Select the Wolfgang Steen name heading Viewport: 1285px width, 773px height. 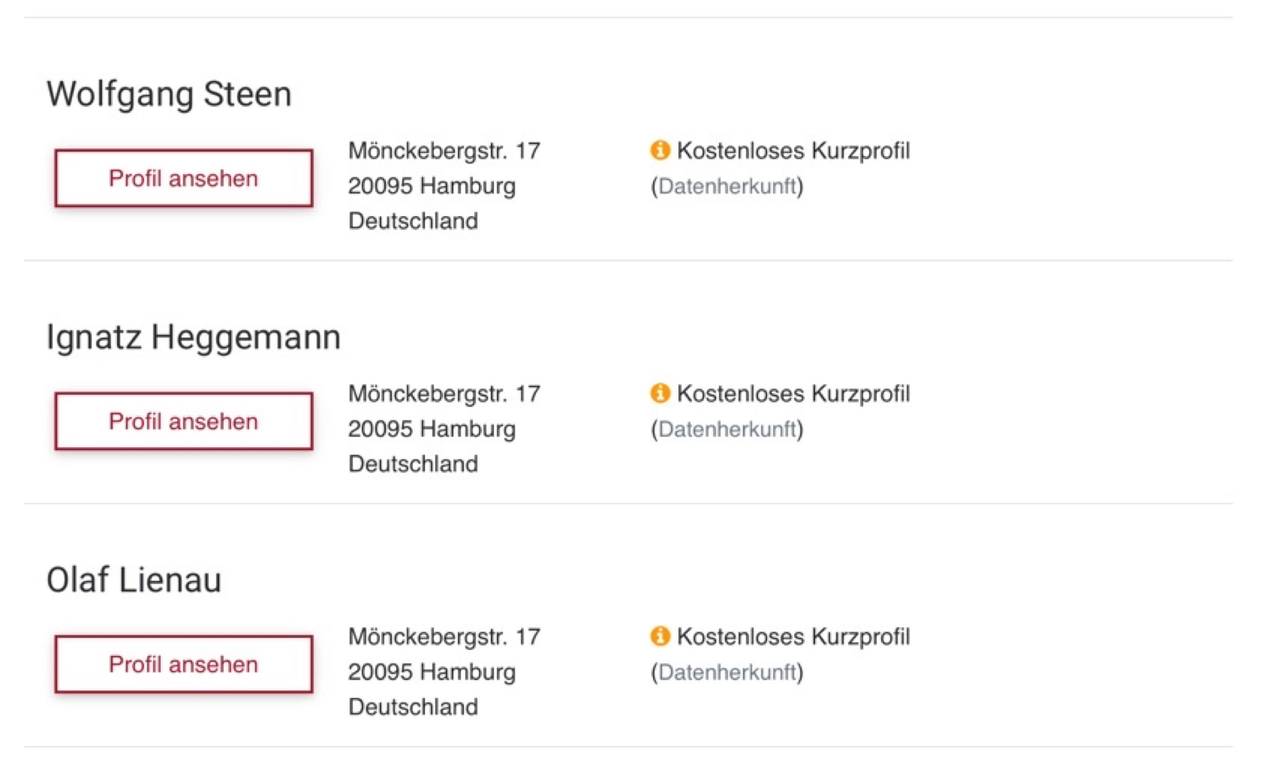169,94
